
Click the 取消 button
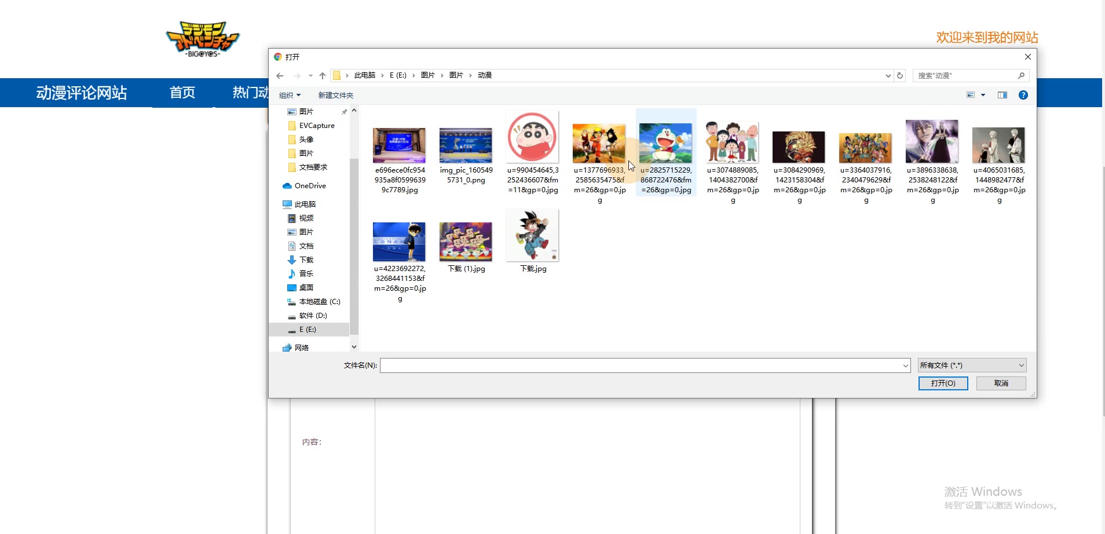coord(1001,383)
